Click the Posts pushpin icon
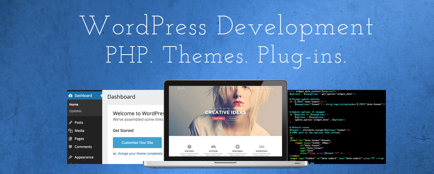This screenshot has height=174, width=434. point(70,122)
